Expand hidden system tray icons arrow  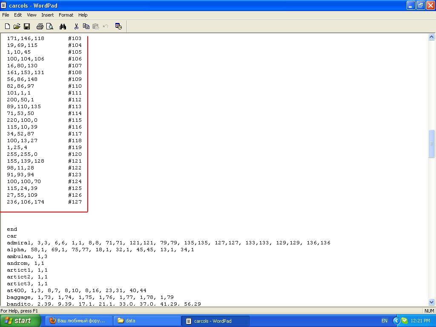396,321
